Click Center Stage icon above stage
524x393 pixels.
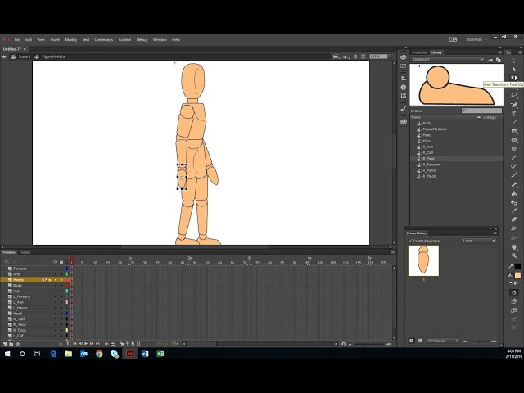click(355, 56)
